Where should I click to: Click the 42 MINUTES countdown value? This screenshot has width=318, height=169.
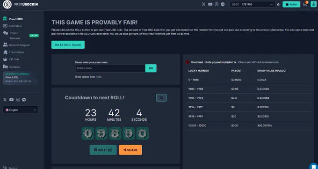coord(114,115)
